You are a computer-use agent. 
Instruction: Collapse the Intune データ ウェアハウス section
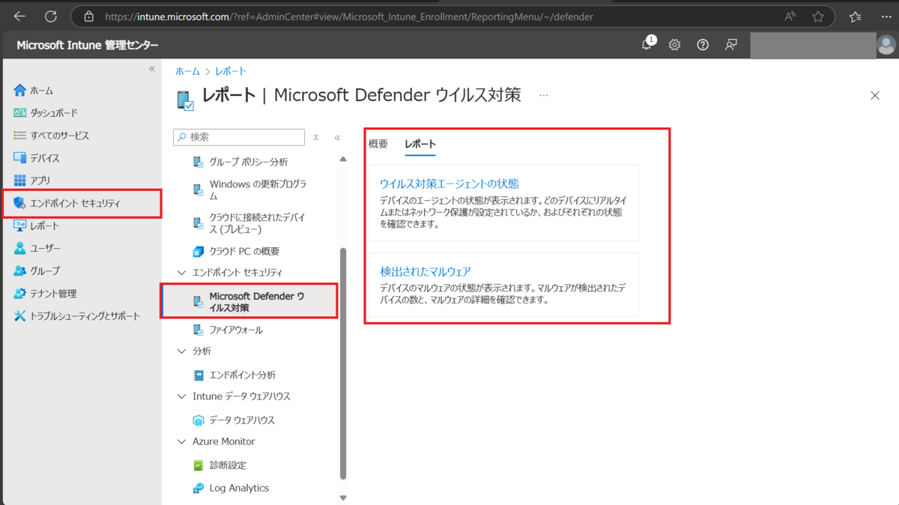tap(181, 396)
